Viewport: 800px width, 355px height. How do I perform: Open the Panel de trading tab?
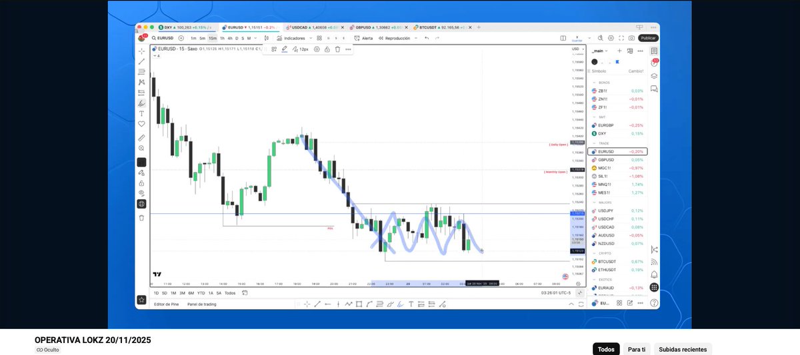[x=201, y=304]
